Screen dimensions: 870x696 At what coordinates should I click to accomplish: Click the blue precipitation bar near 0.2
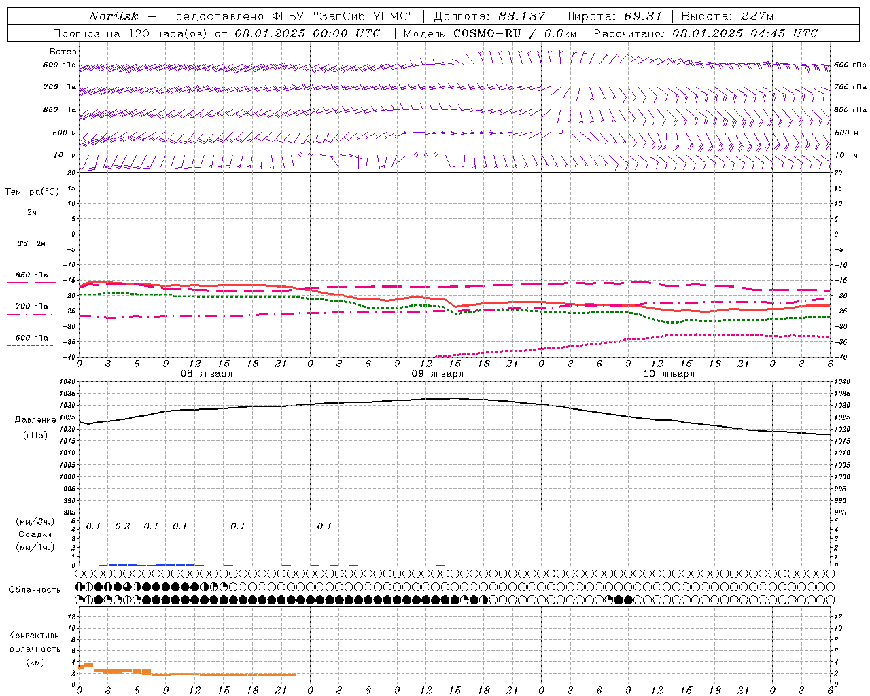click(x=122, y=564)
